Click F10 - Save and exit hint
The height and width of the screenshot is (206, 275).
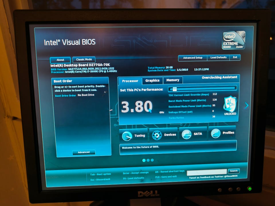click(166, 177)
